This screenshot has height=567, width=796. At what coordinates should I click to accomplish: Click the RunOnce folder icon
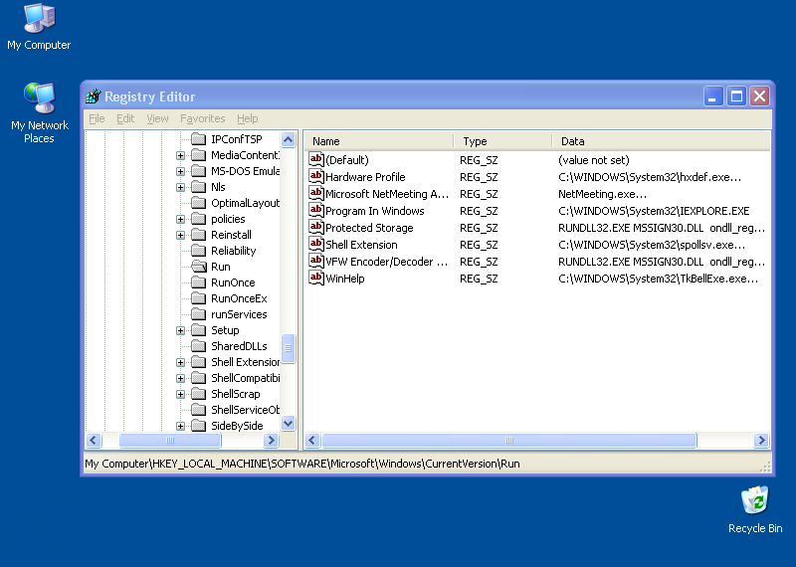[x=198, y=283]
